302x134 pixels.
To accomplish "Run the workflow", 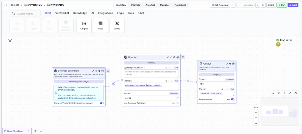I will pos(282,5).
